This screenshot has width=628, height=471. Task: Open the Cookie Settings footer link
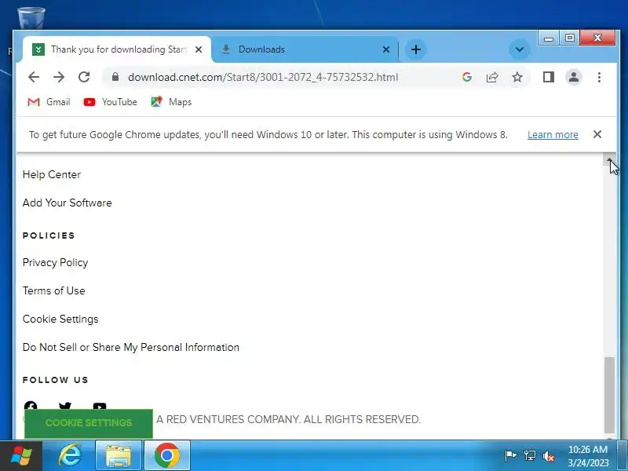pyautogui.click(x=60, y=319)
